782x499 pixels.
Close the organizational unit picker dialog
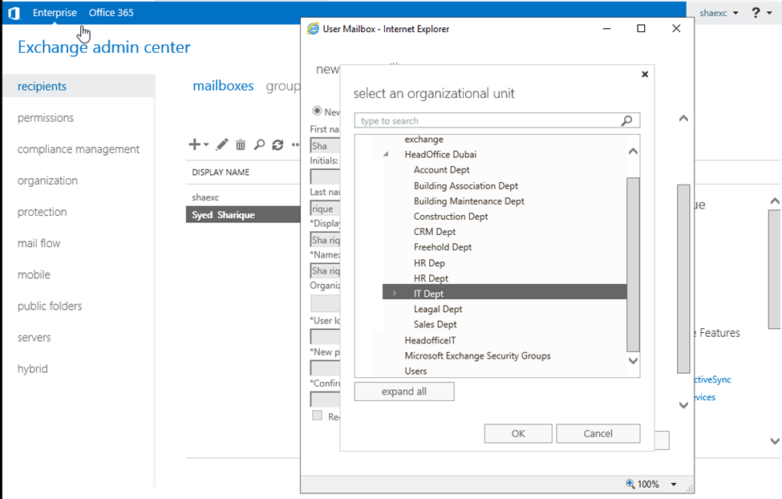645,75
